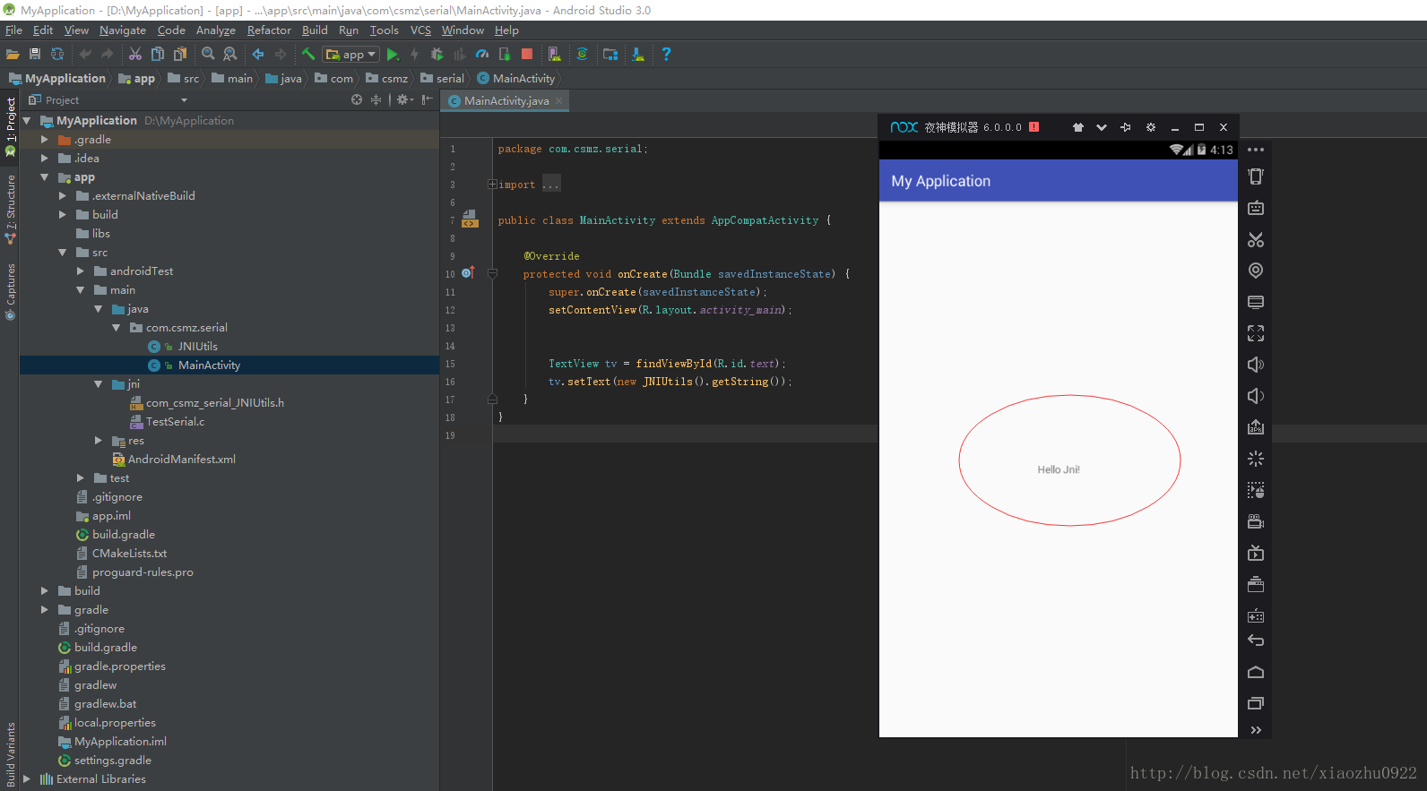
Task: Collapse the app module folder
Action: [45, 177]
